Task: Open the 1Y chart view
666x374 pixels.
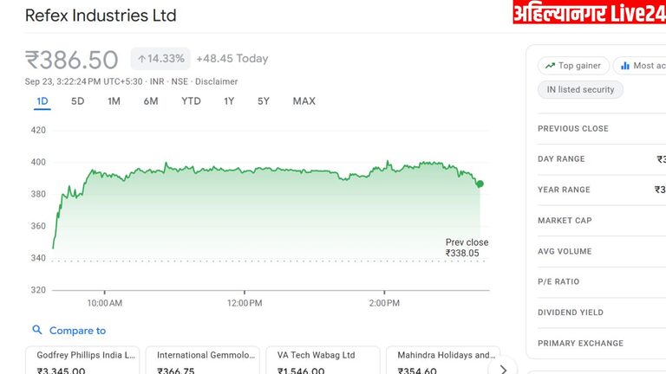Action: click(x=229, y=101)
